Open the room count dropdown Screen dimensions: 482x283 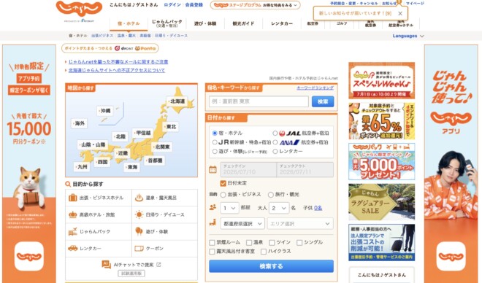click(x=229, y=208)
